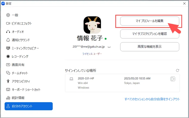Click the Team Chat bubbles icon
The image size is (189, 118).
pos(8,73)
